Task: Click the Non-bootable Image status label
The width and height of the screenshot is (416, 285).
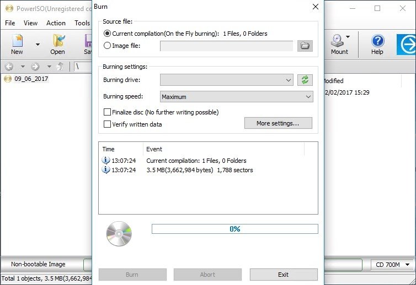Action: tap(38, 264)
